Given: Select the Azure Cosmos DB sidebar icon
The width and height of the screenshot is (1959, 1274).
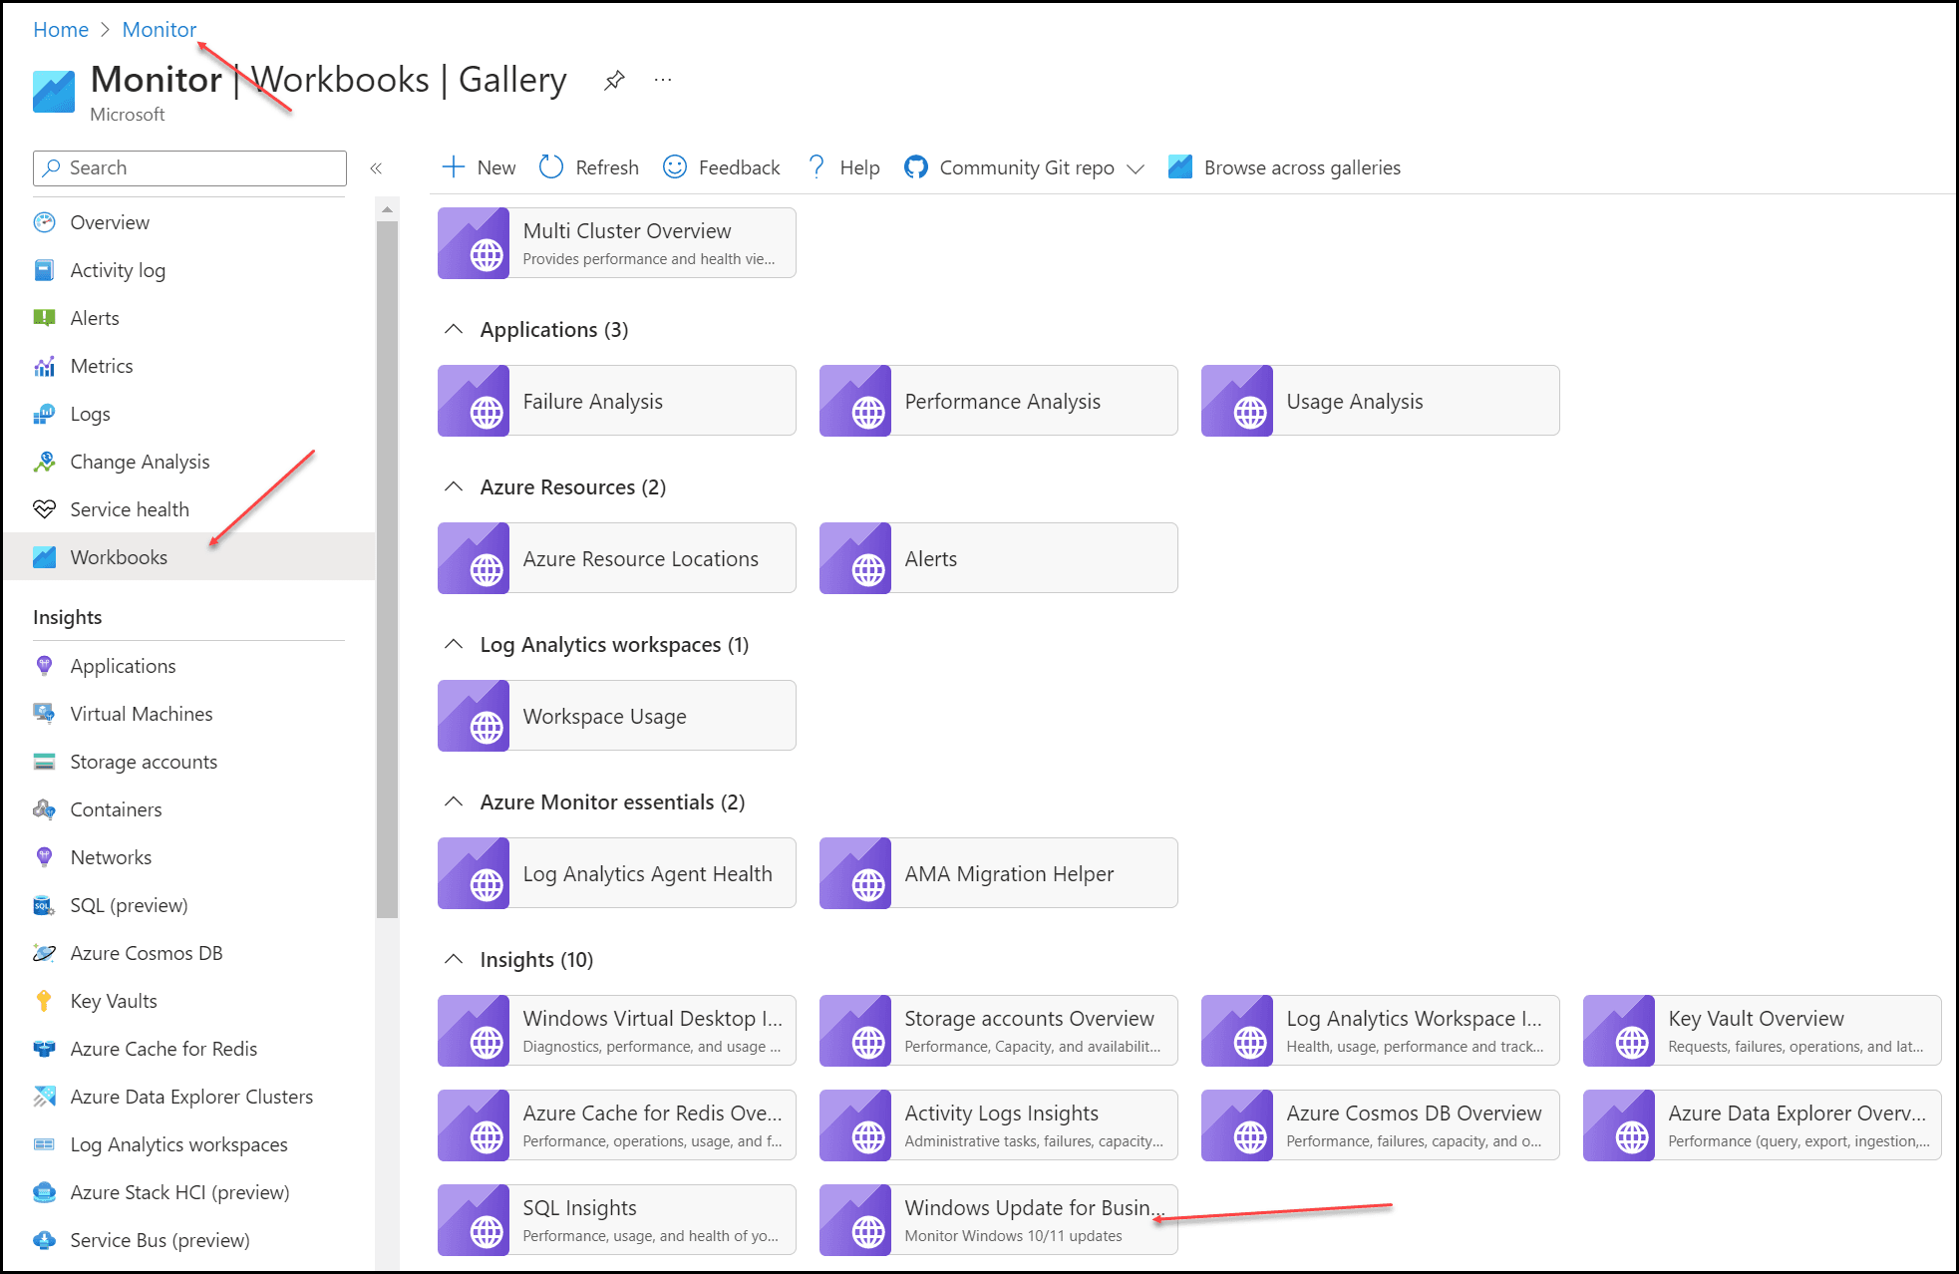Looking at the screenshot, I should (45, 952).
